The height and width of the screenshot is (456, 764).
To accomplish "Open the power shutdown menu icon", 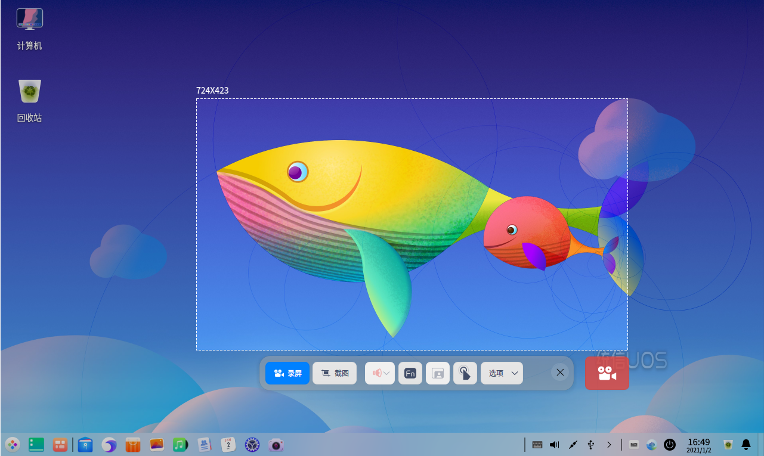I will (670, 444).
